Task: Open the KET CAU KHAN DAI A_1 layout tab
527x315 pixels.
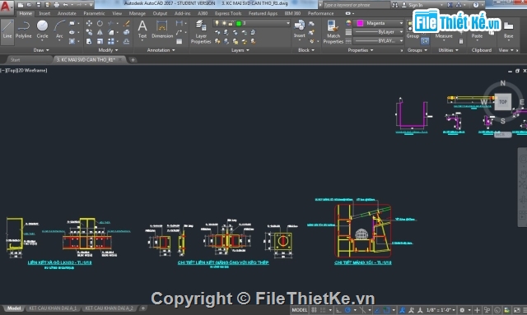Action: (x=53, y=308)
